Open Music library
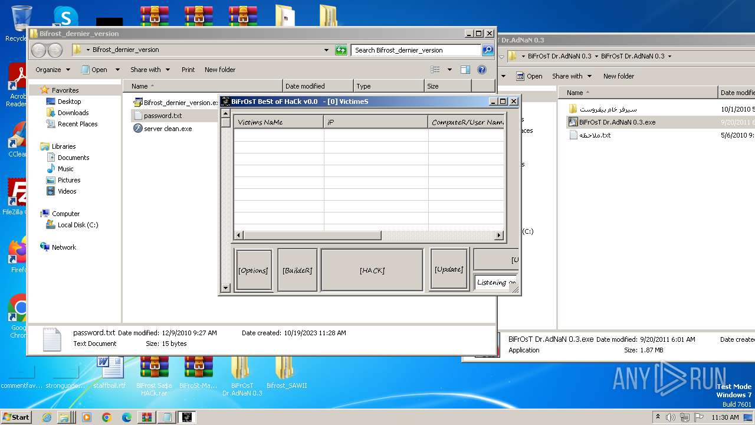This screenshot has height=425, width=755. coord(65,169)
